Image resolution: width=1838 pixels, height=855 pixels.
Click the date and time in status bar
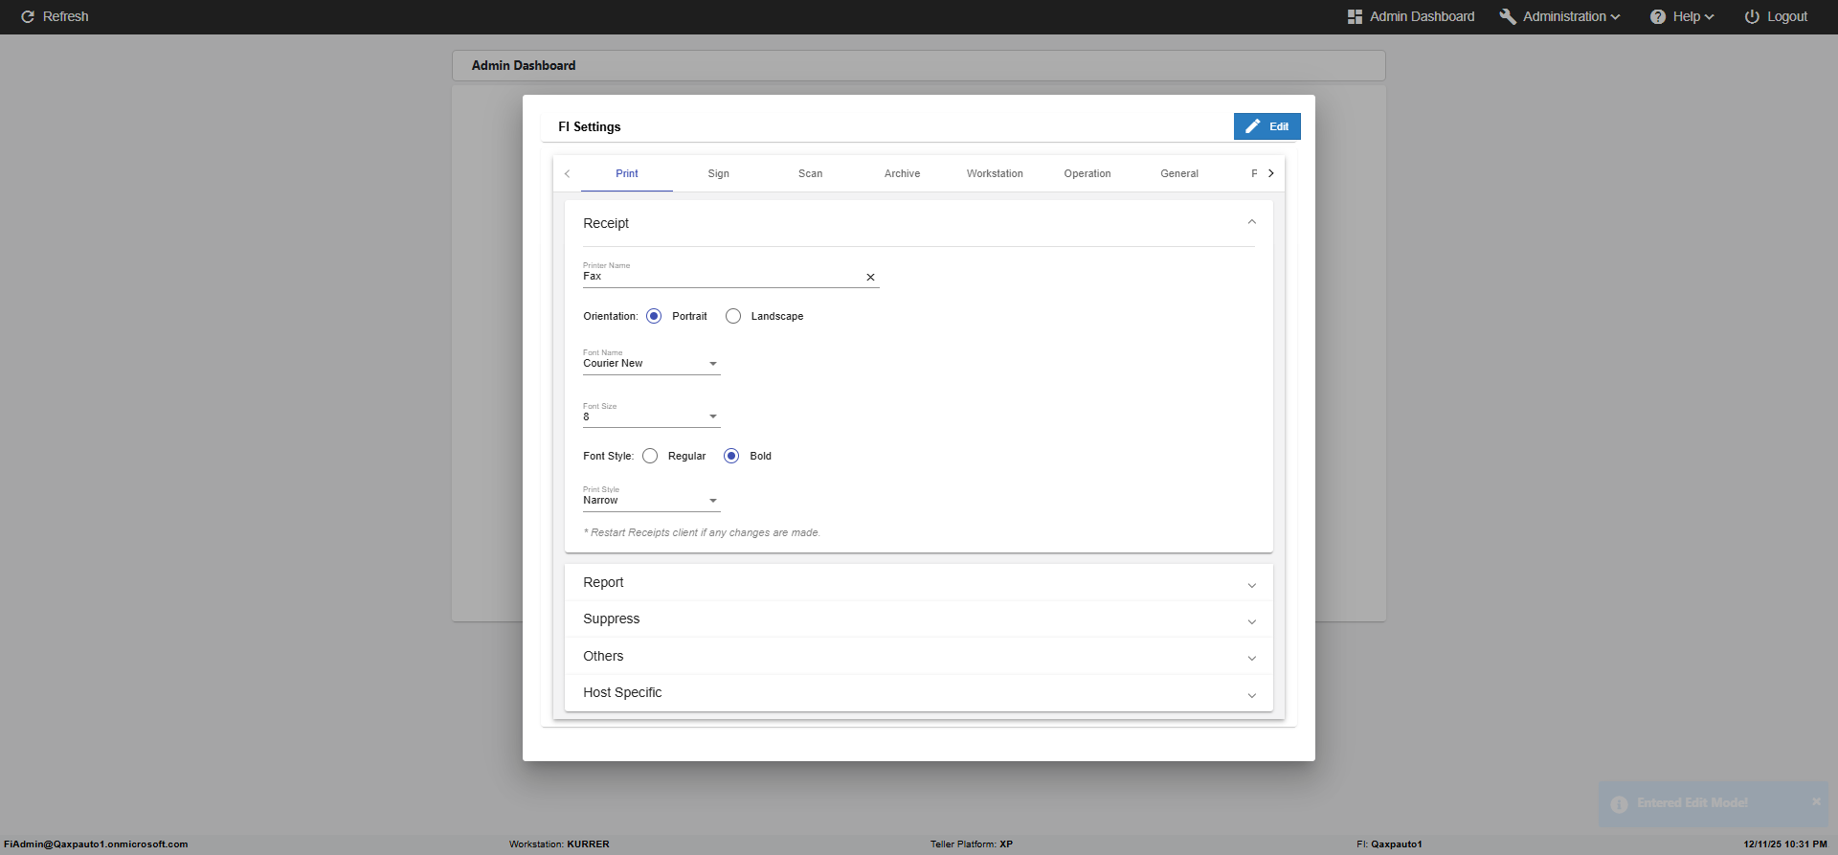pyautogui.click(x=1785, y=844)
